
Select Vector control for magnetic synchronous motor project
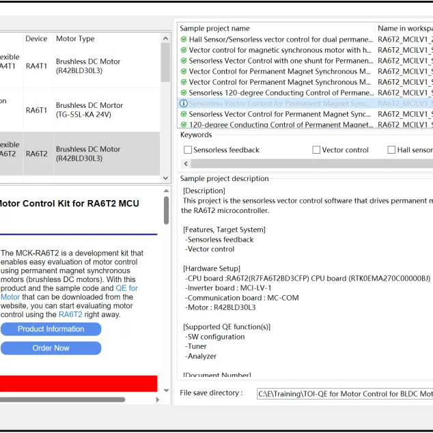click(280, 50)
